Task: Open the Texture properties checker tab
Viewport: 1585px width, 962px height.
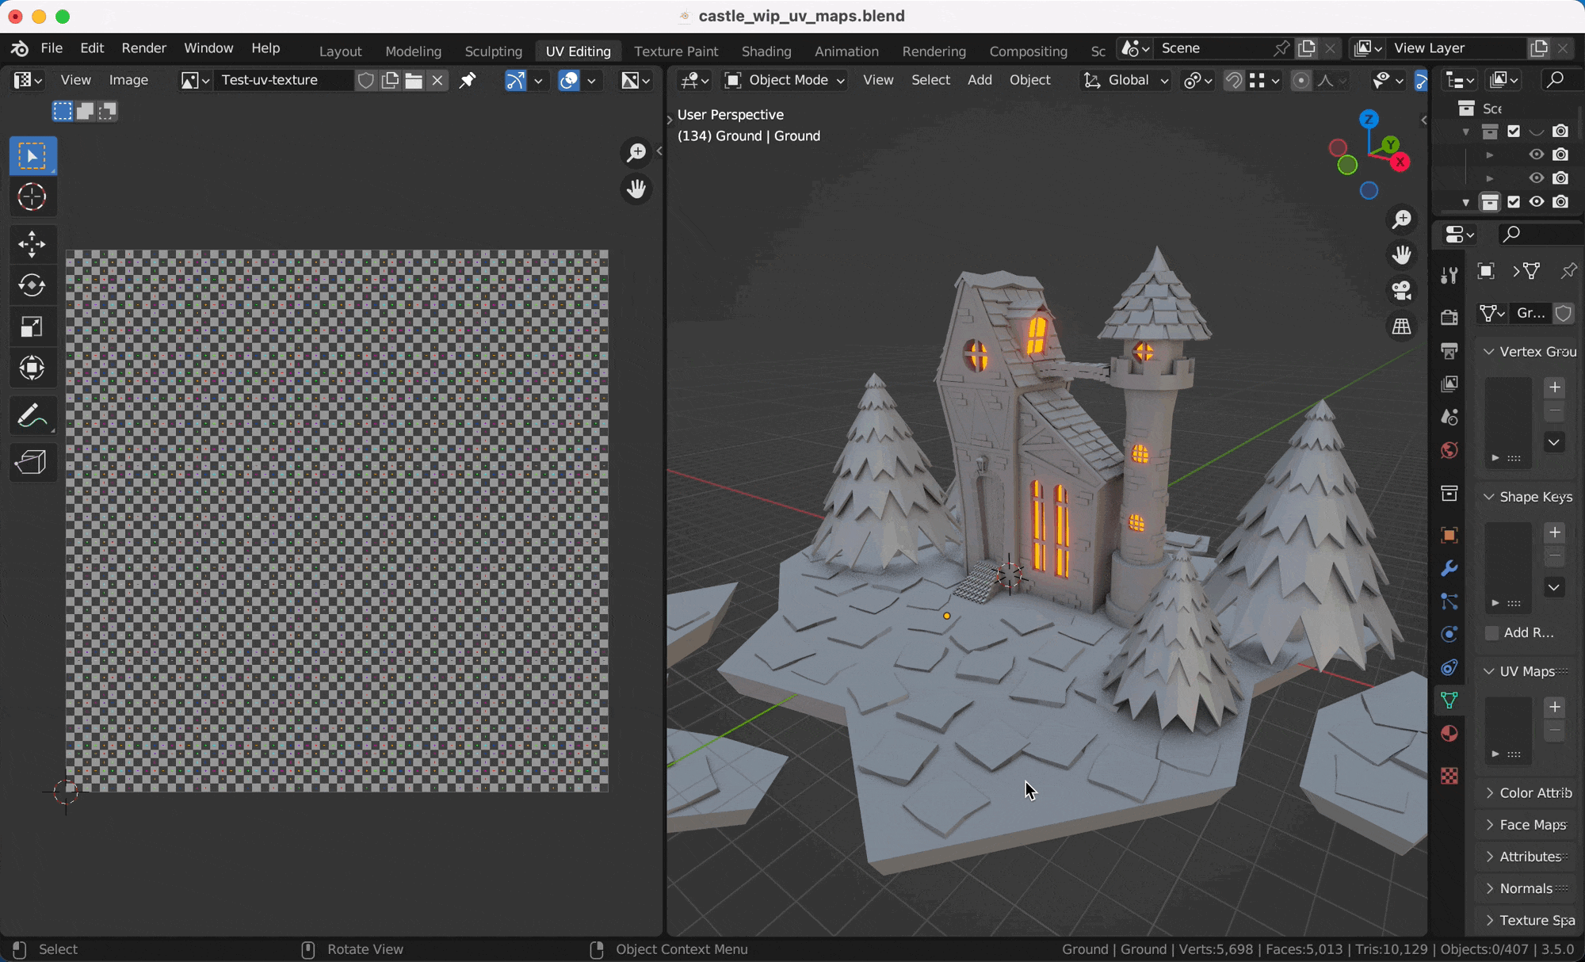Action: tap(1449, 776)
